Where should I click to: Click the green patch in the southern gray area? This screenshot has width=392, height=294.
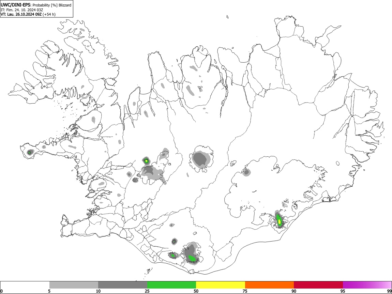[x=192, y=258]
